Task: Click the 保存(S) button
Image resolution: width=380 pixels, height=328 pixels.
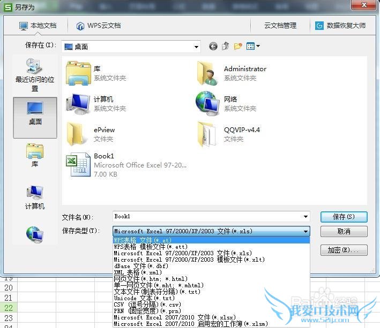Action: tap(344, 217)
